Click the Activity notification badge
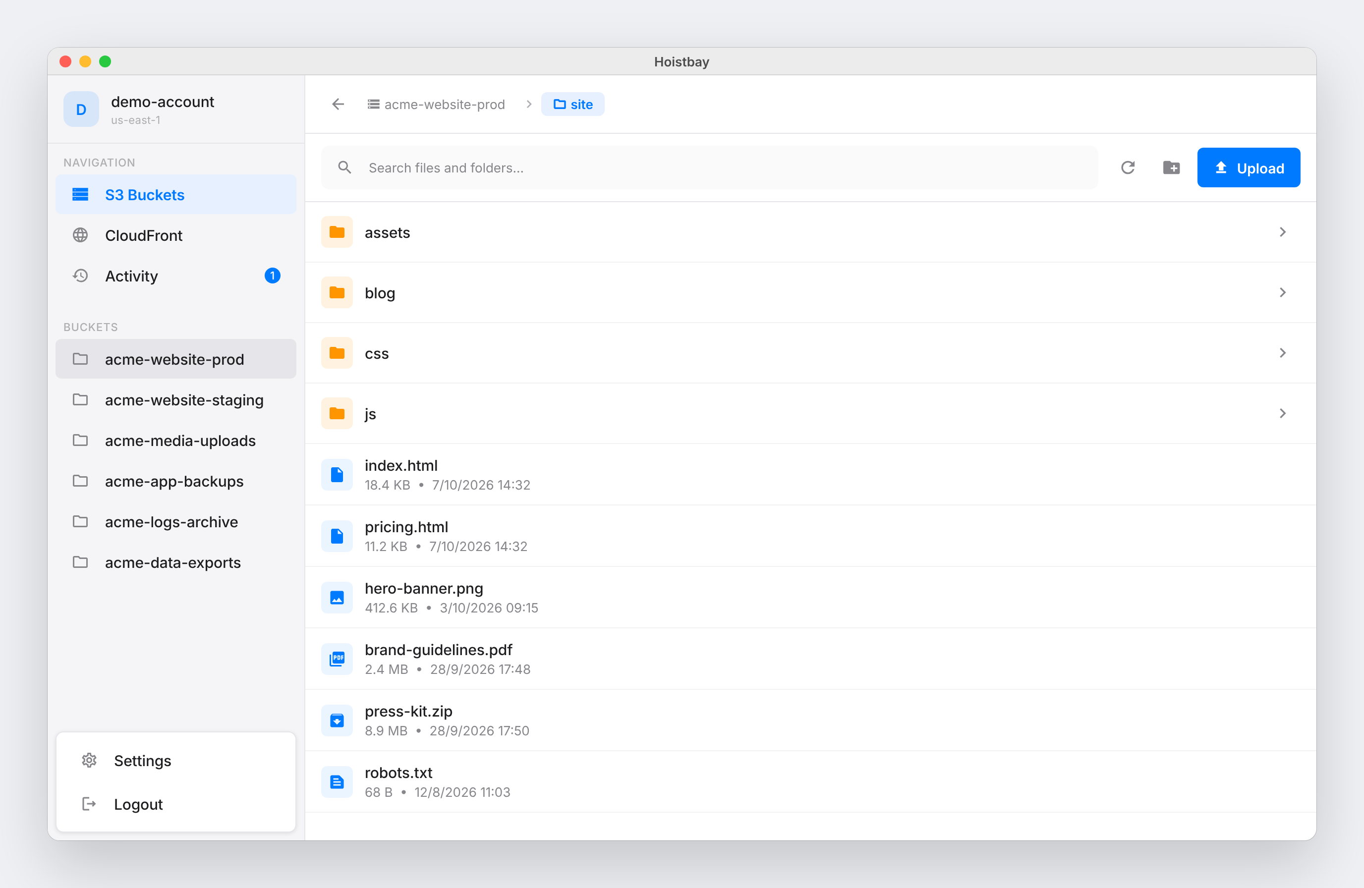 [x=272, y=276]
